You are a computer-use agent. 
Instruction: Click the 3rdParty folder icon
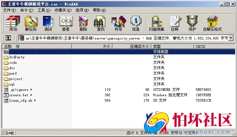pyautogui.click(x=6, y=57)
